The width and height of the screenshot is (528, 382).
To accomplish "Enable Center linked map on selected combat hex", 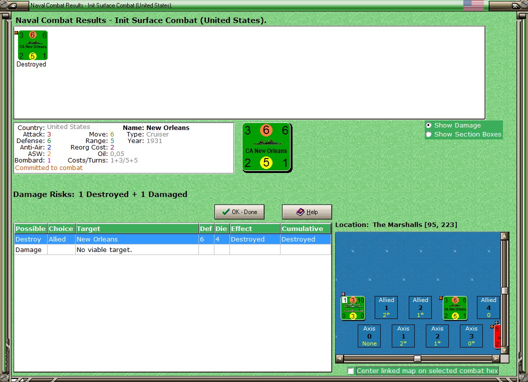I will [x=351, y=370].
